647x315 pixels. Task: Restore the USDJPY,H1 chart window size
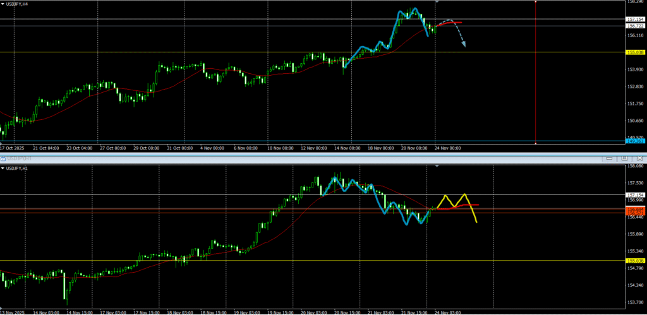coord(626,158)
